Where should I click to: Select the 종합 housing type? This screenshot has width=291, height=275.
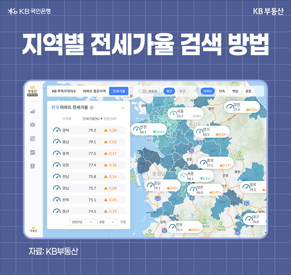click(x=248, y=91)
